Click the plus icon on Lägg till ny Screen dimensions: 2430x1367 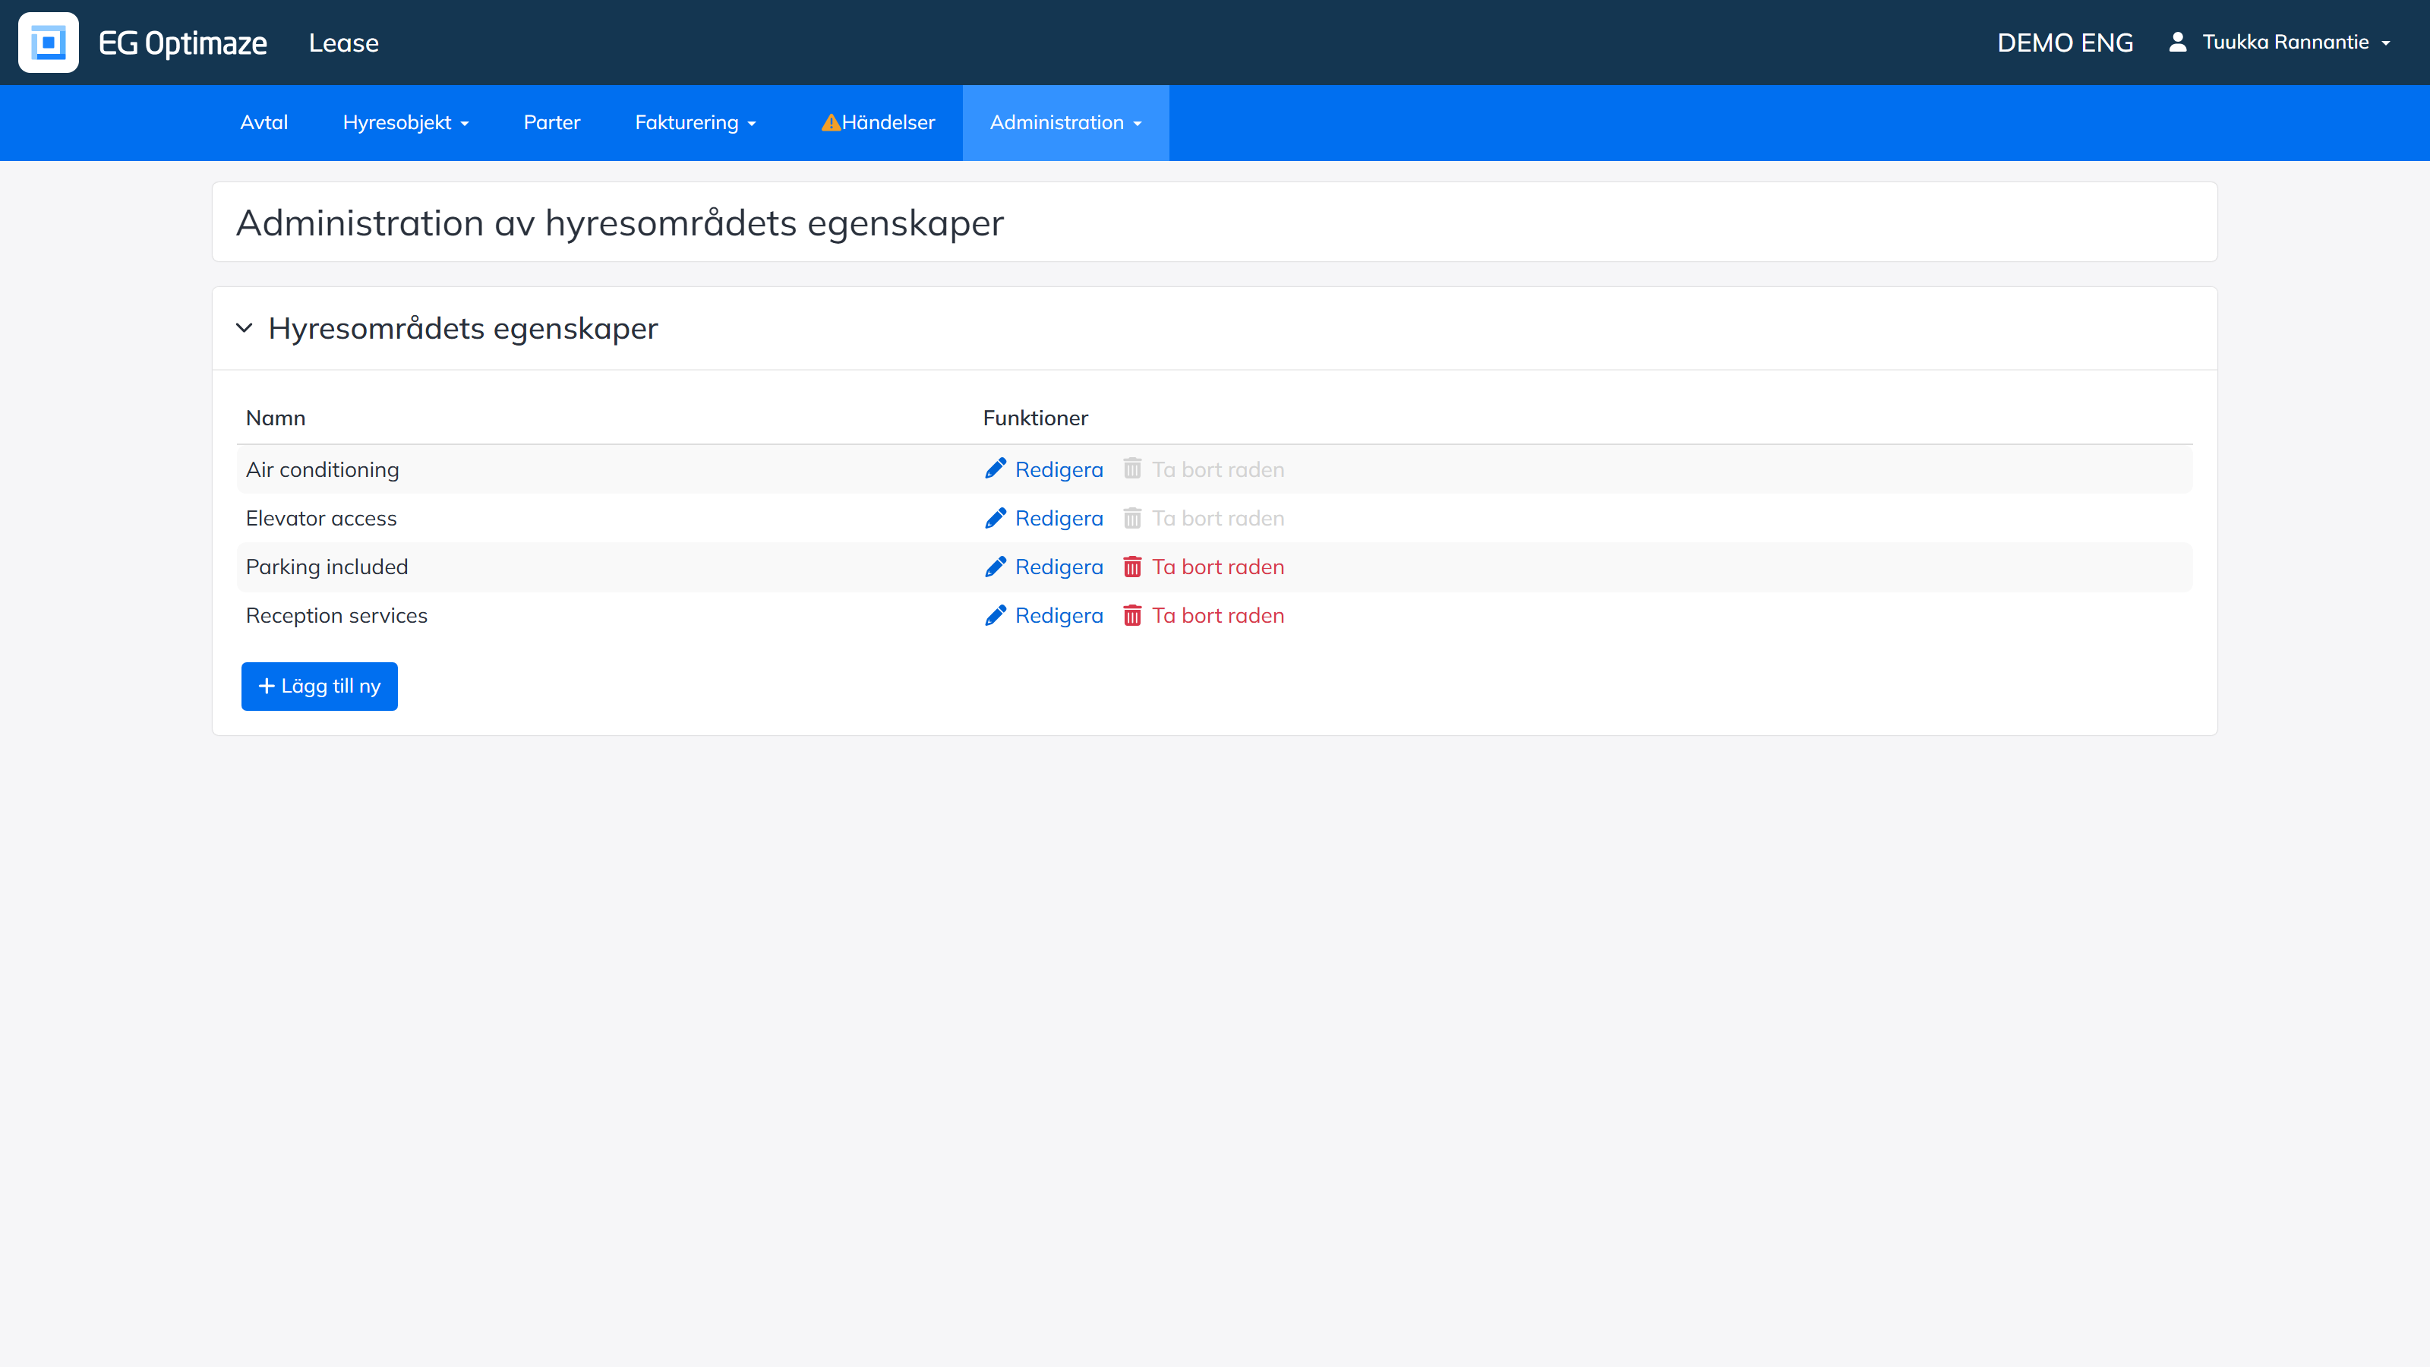(266, 686)
